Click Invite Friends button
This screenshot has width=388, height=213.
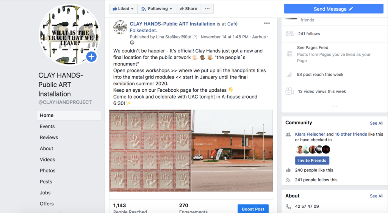[312, 160]
